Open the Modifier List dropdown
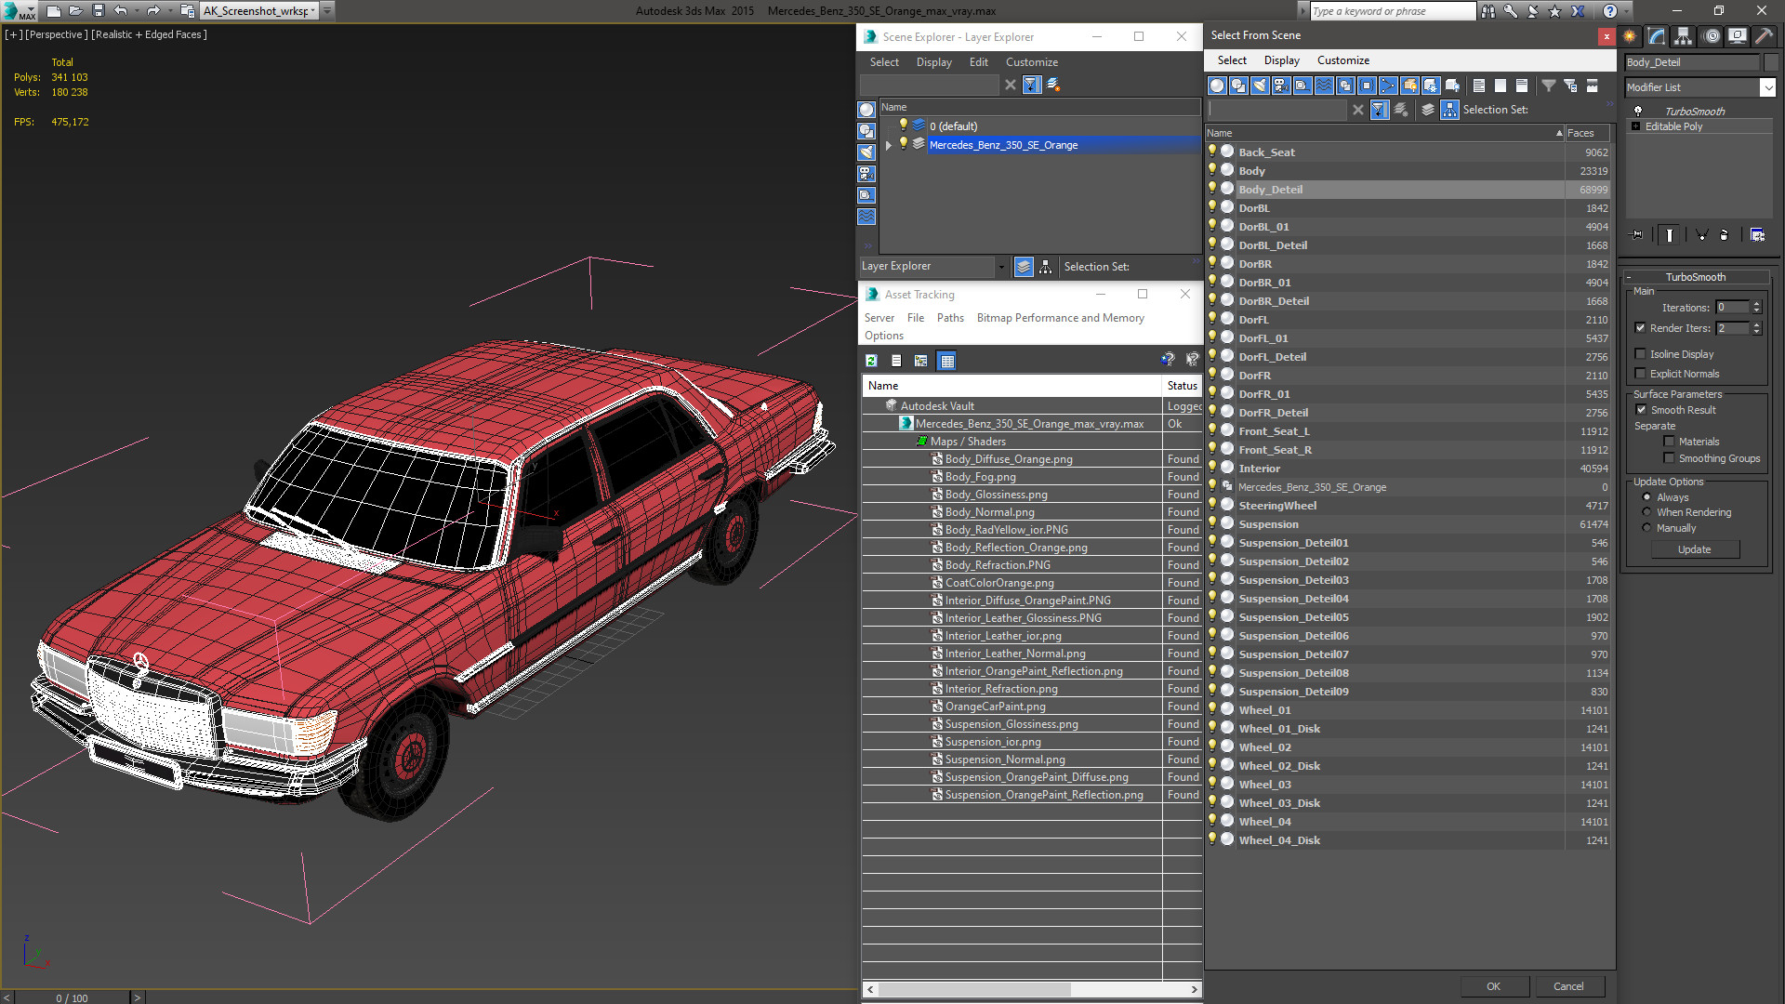 [1767, 87]
